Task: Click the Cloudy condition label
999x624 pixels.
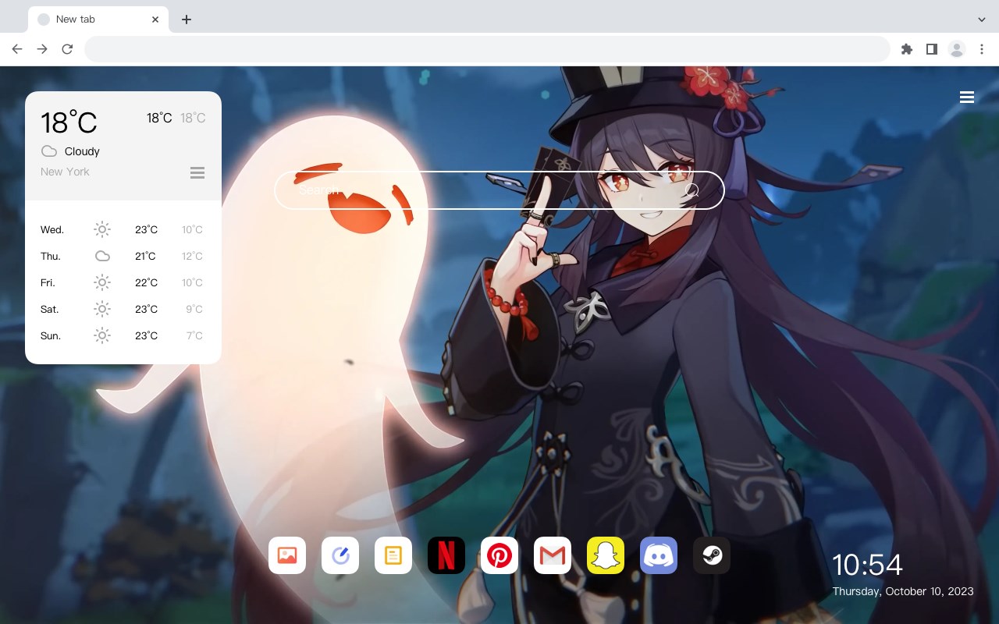Action: point(82,151)
